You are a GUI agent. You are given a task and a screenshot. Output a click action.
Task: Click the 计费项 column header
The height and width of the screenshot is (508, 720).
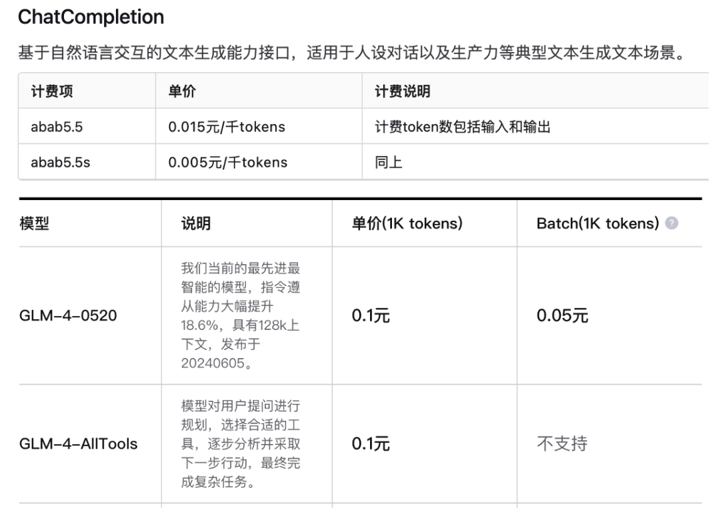(52, 91)
